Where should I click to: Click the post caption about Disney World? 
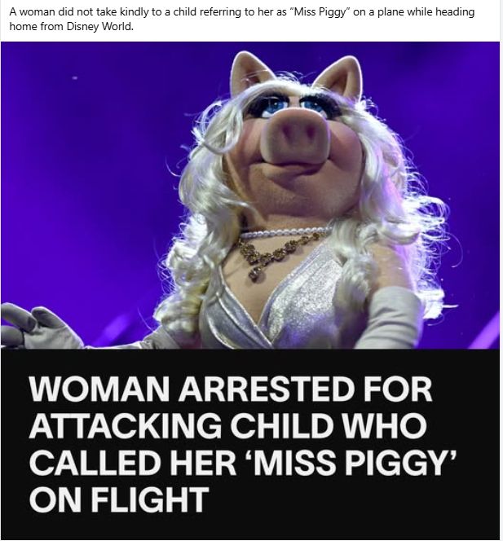click(241, 19)
